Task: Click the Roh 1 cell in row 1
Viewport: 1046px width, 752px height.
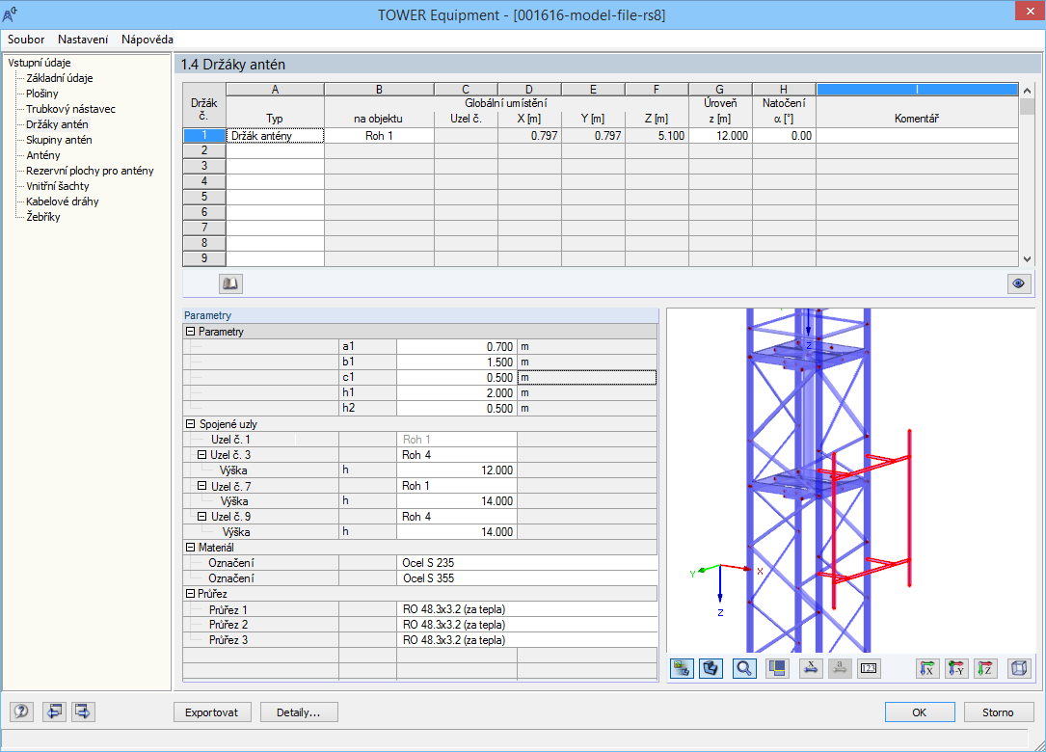Action: [x=379, y=135]
